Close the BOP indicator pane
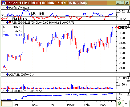Screen dimensions: 130x107 click(3, 8)
